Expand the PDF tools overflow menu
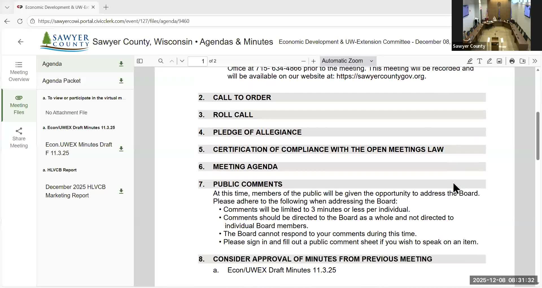This screenshot has width=542, height=288. tap(535, 61)
